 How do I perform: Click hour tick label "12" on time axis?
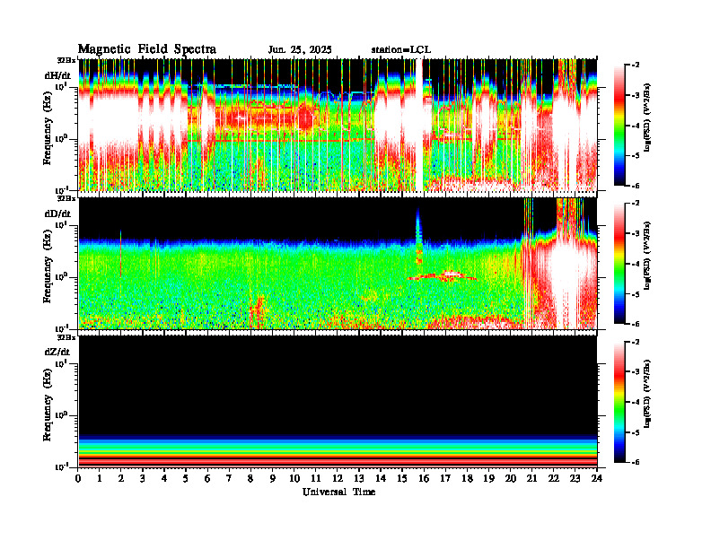pos(338,478)
